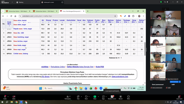Sort table by Energi column header
184x104 pixels.
pos(49,21)
